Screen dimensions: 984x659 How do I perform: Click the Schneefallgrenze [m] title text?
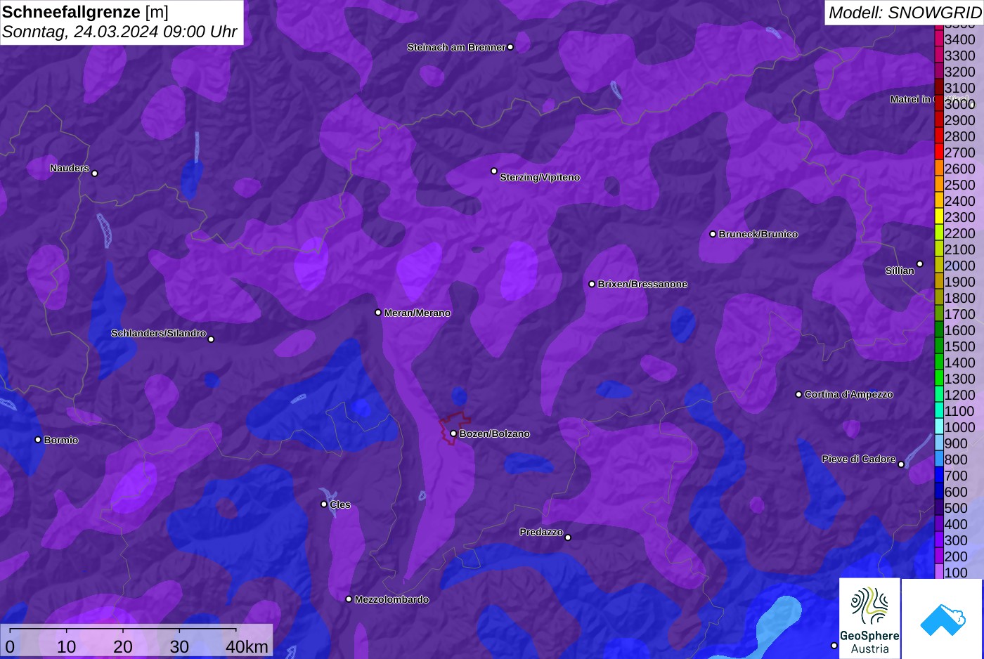(86, 12)
